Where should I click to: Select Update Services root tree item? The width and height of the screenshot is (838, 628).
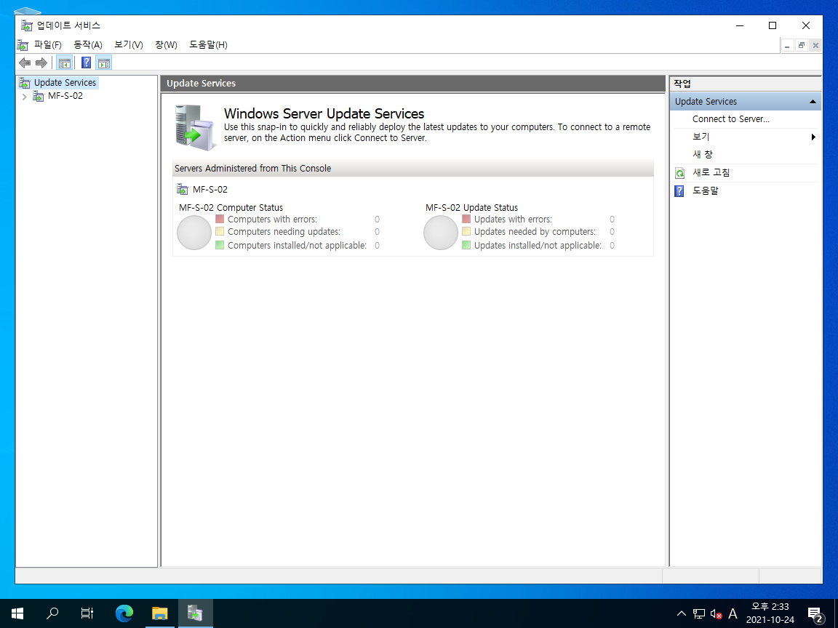[65, 83]
